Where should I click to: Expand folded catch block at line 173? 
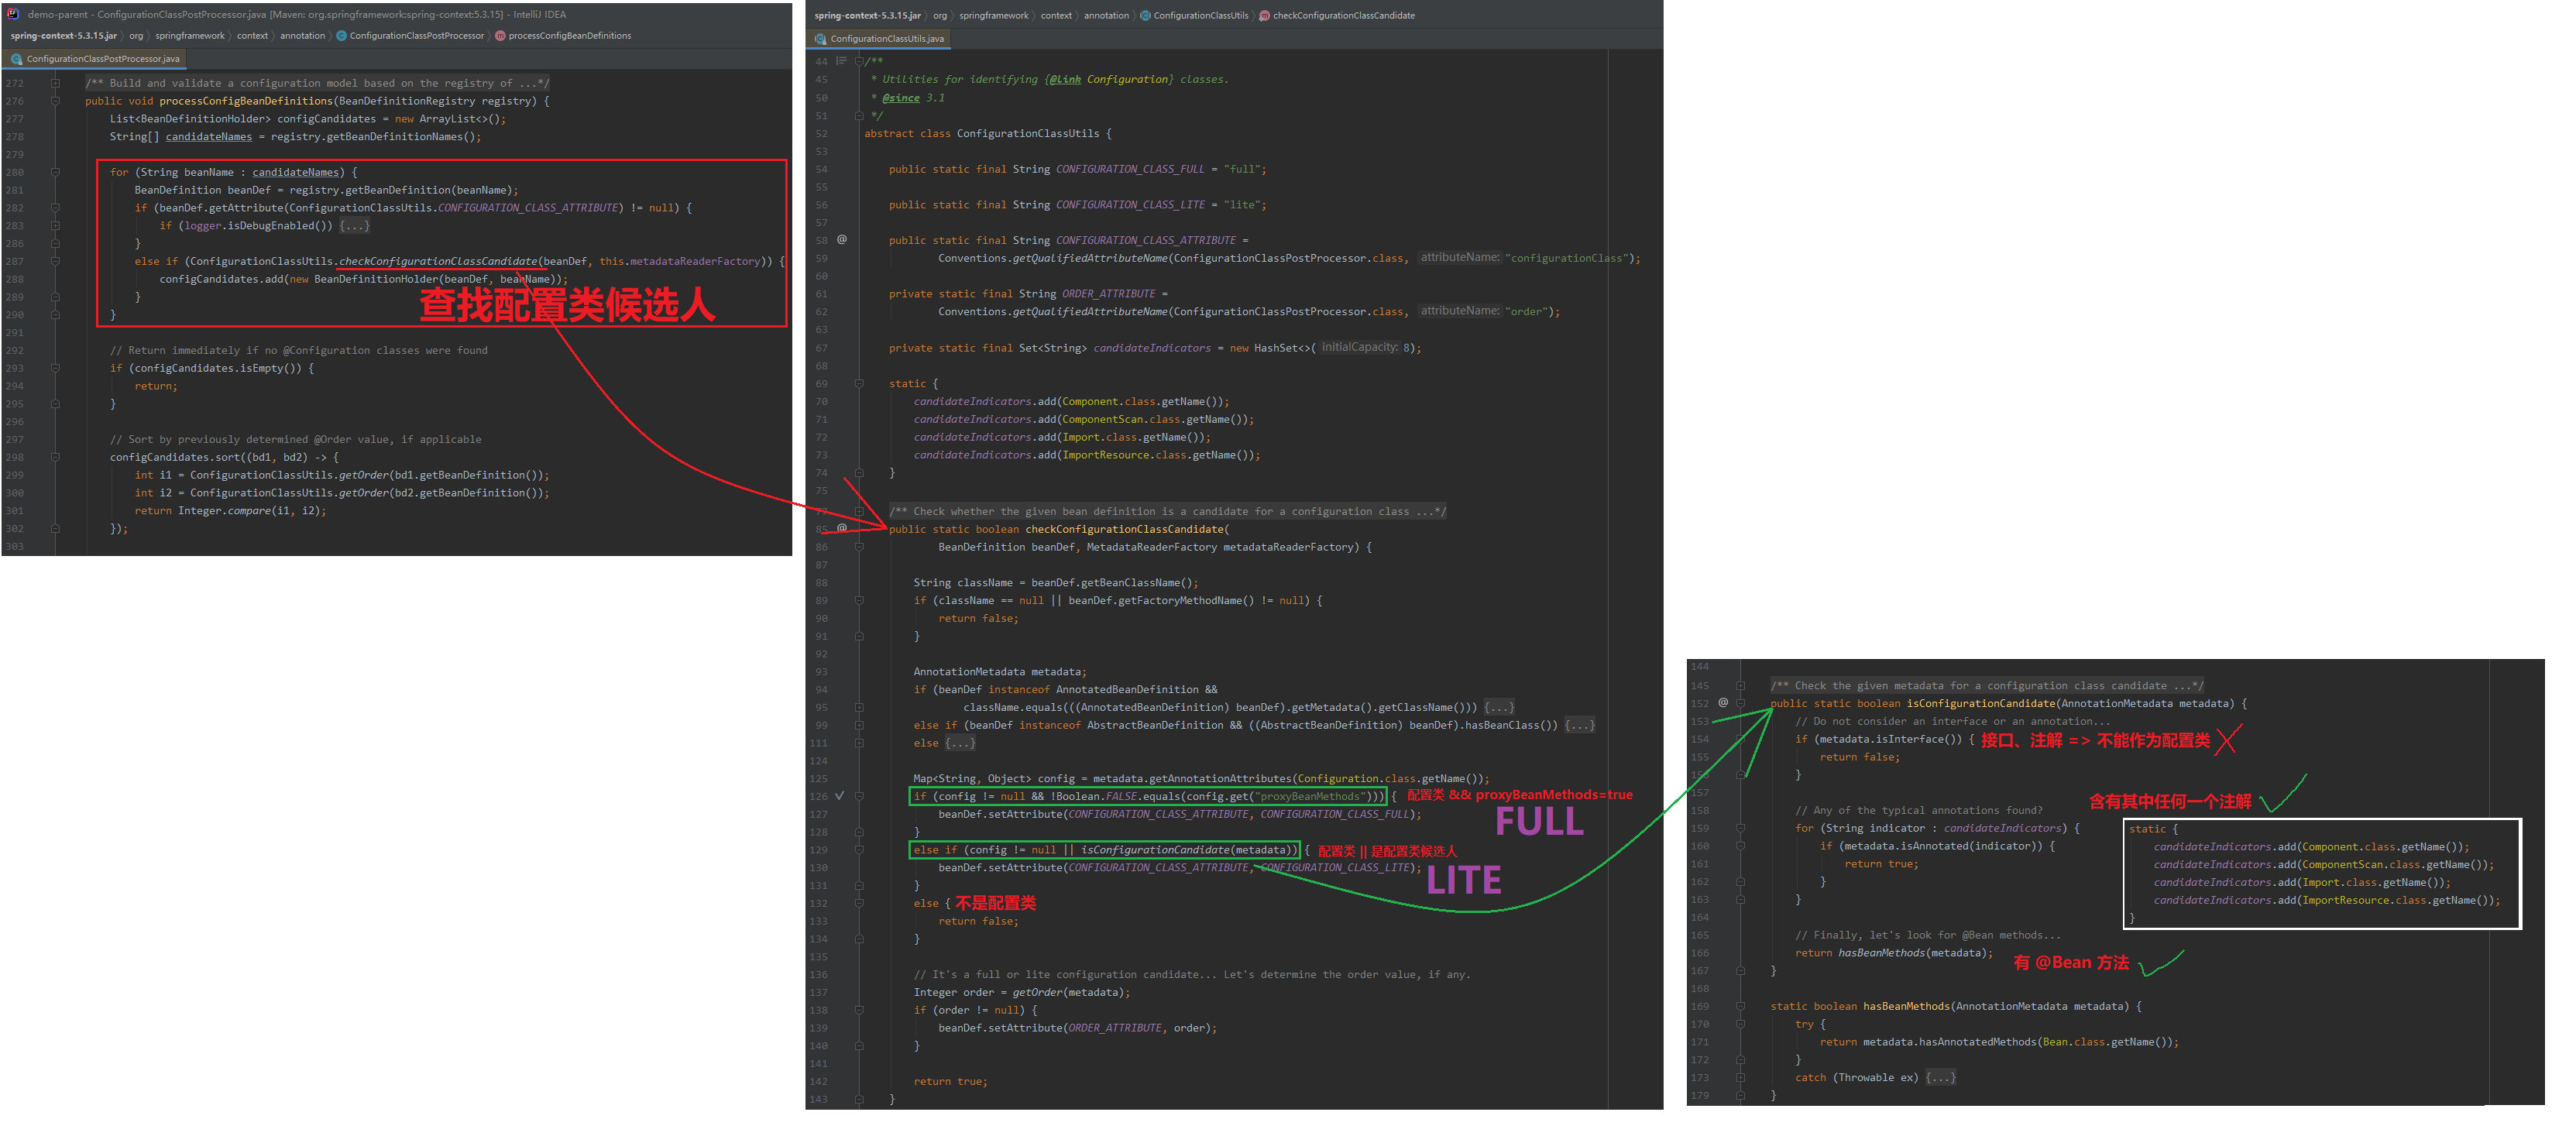point(1740,1077)
